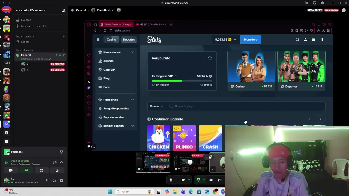Open Eventos in Discord channel list
349x196 pixels.
[26, 20]
